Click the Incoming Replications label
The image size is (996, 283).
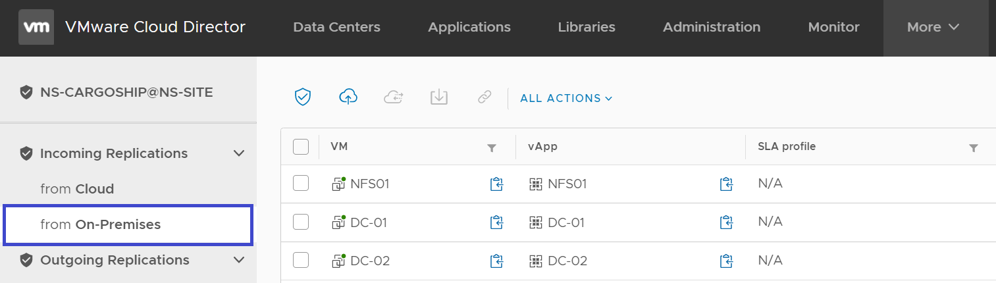point(114,153)
